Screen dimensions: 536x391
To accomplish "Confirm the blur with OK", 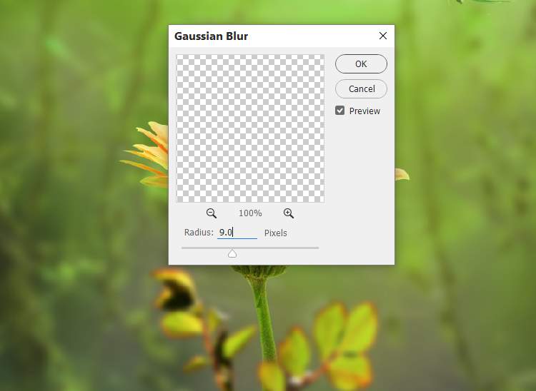I will tap(361, 64).
